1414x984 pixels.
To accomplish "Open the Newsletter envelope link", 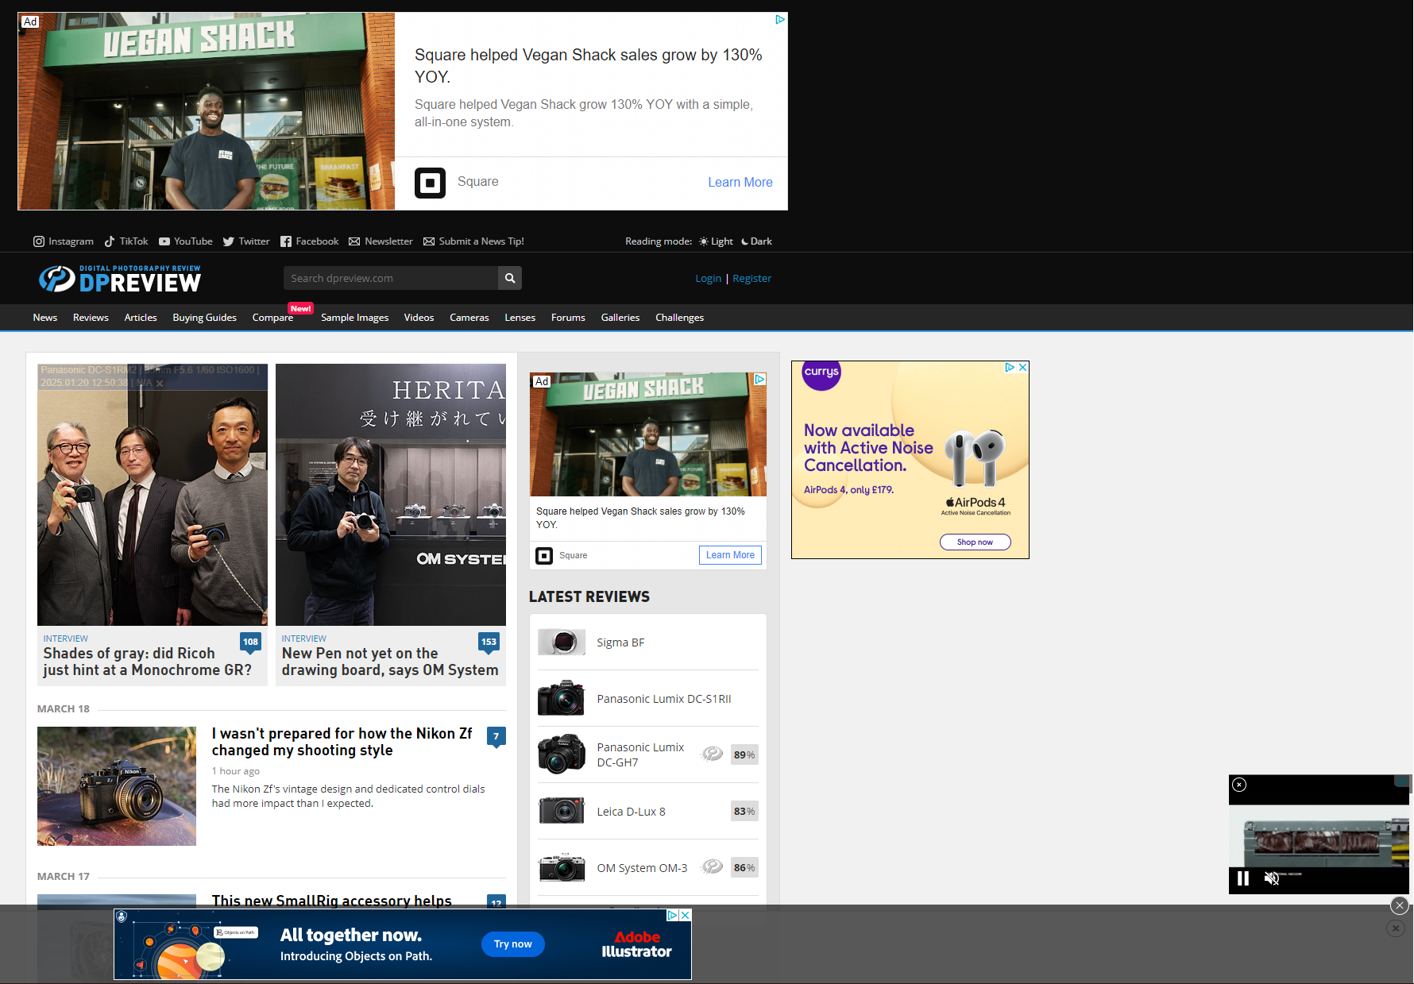I will (x=381, y=241).
